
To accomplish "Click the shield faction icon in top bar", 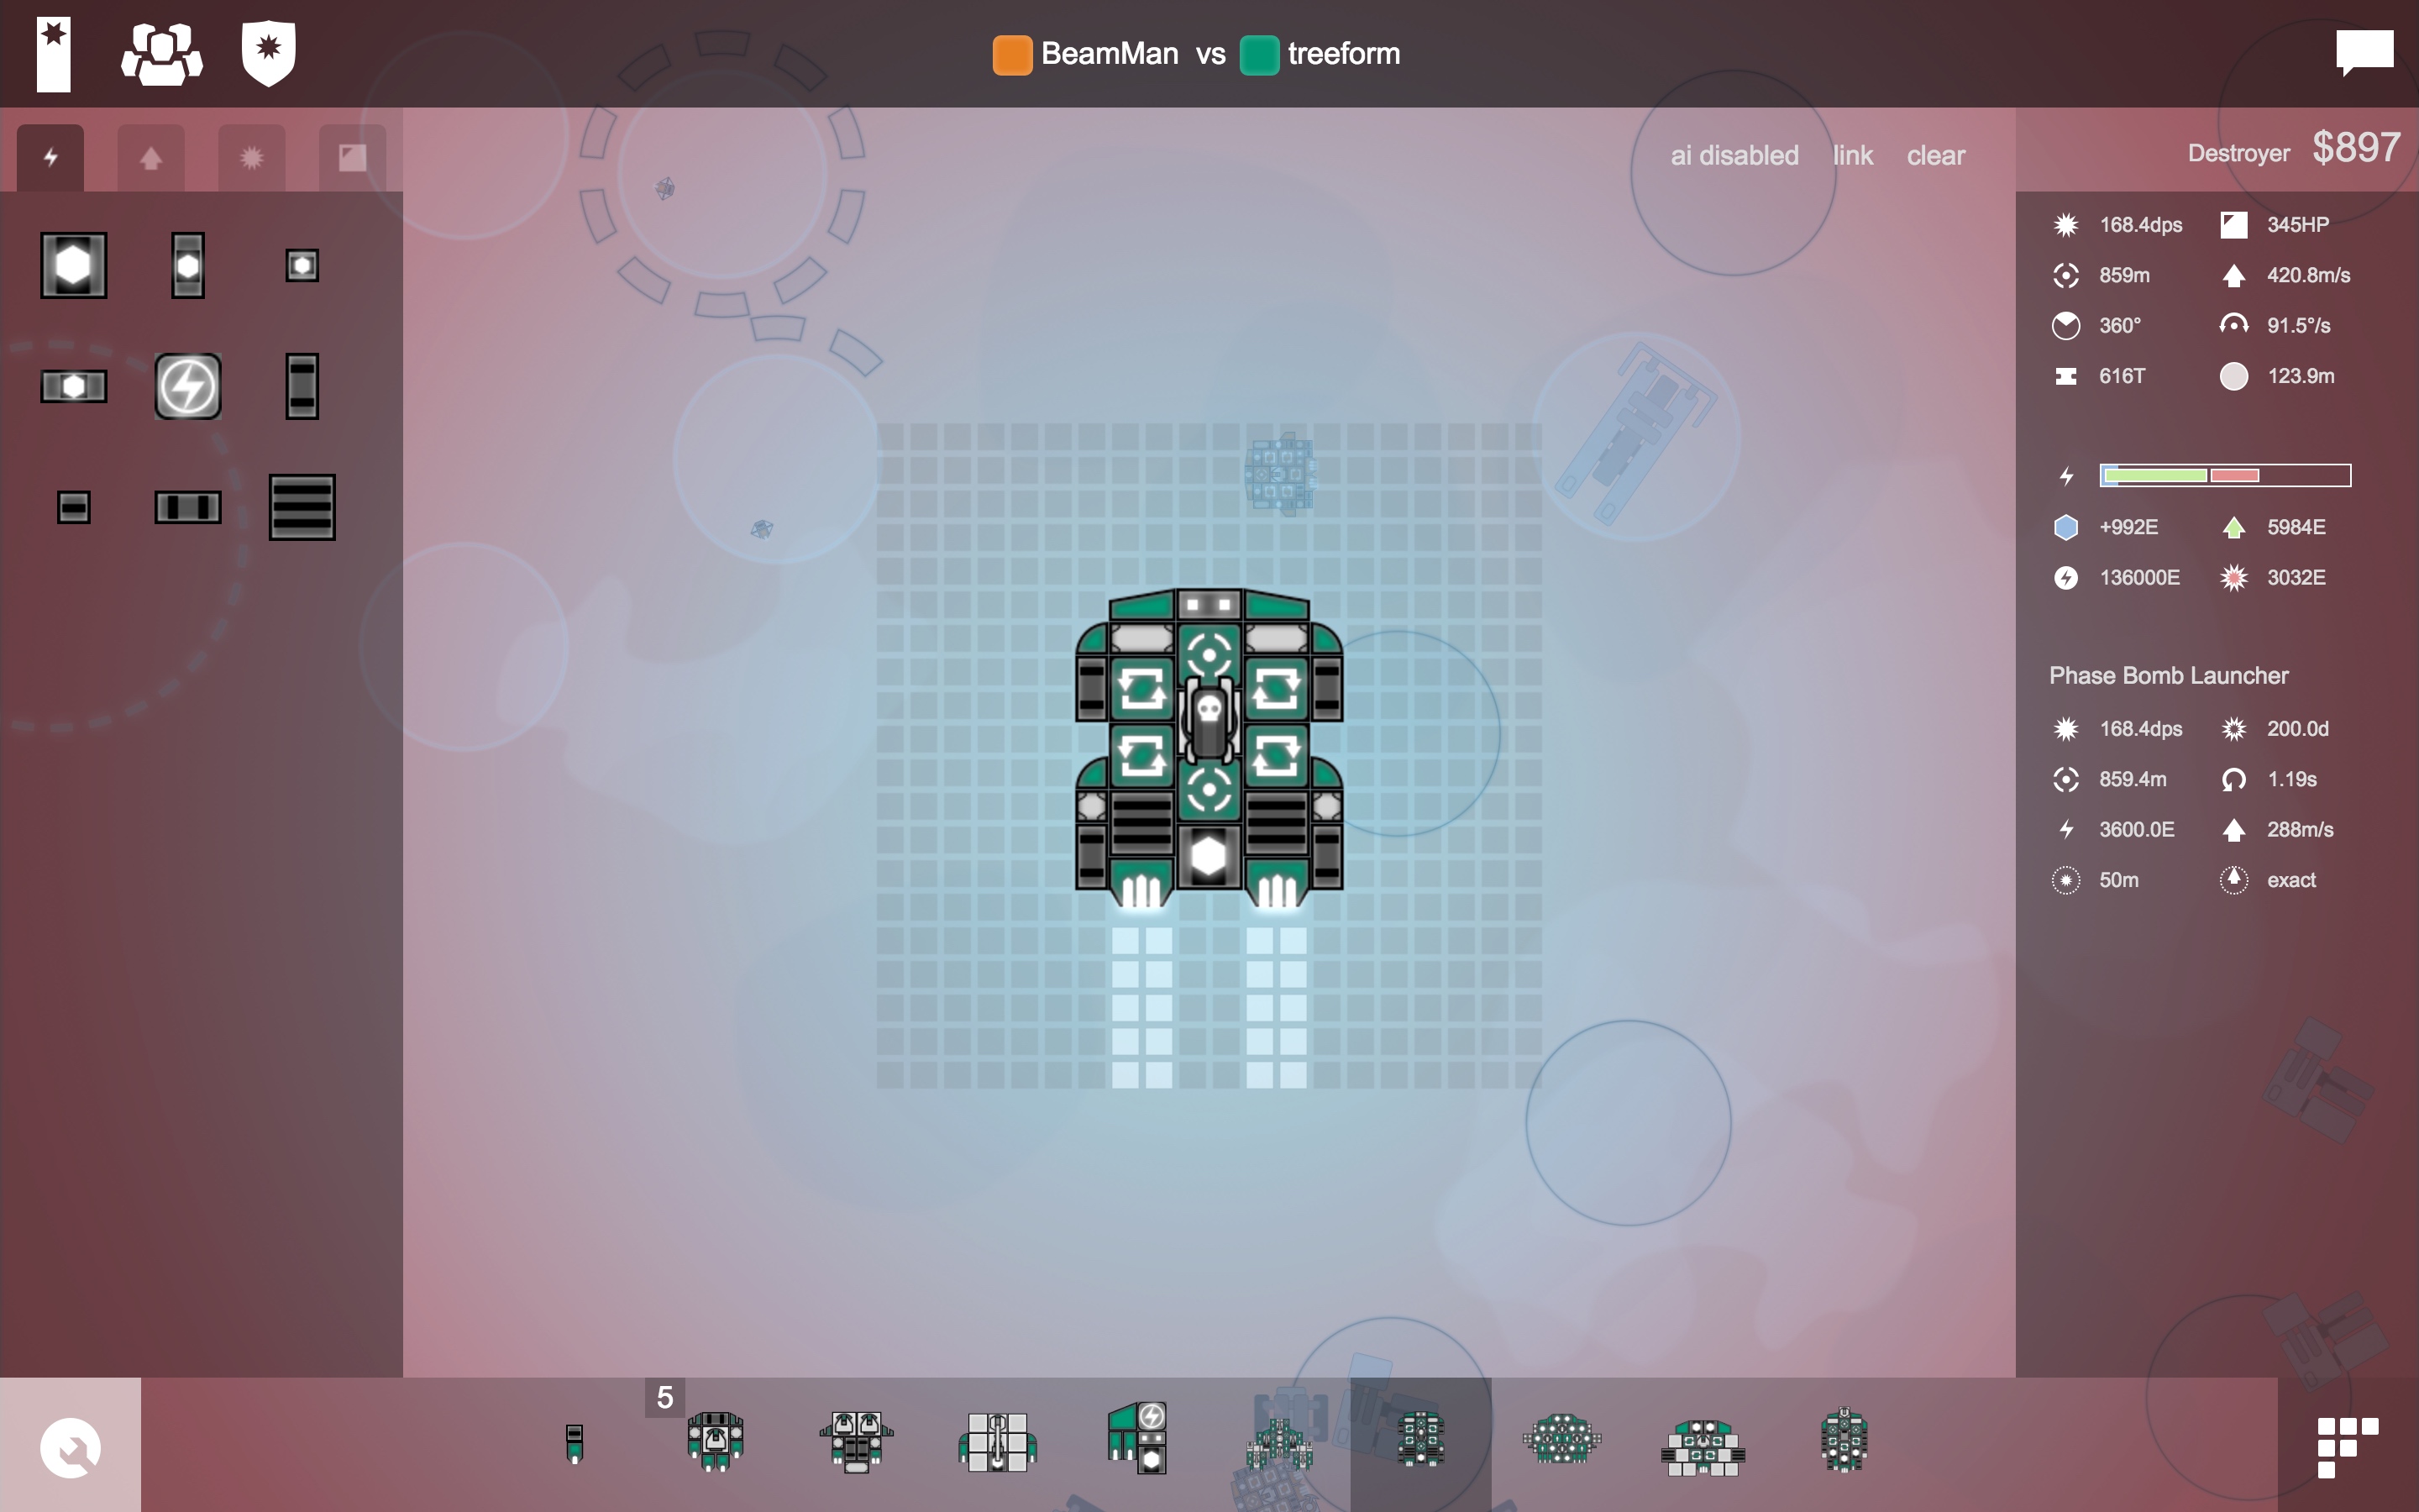I will [267, 52].
